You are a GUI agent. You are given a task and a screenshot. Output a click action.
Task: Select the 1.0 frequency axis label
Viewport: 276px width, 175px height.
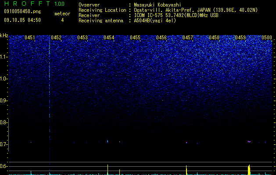coord(3,79)
